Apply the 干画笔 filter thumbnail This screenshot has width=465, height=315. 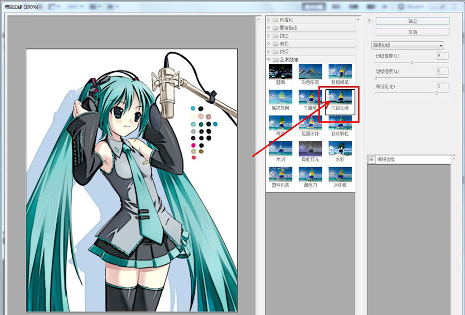(x=310, y=97)
